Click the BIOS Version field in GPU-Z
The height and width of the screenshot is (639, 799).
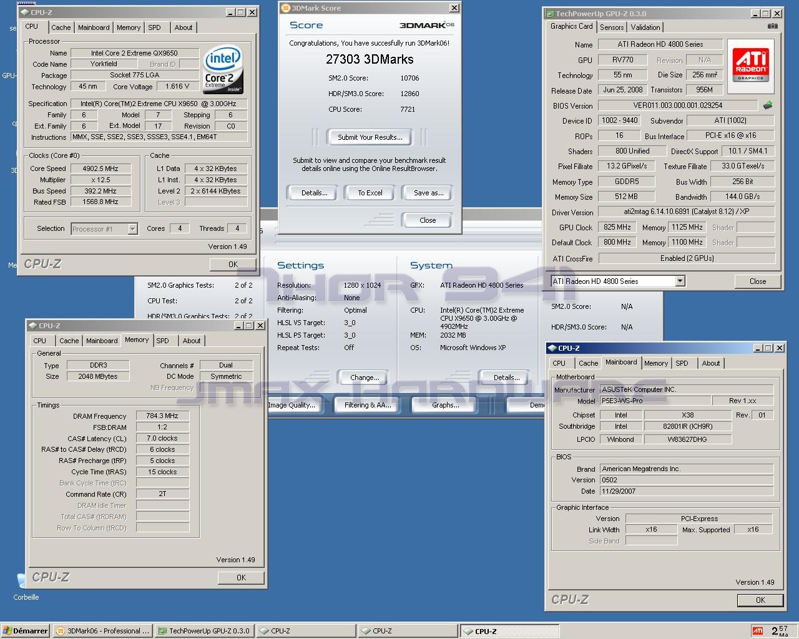point(677,105)
